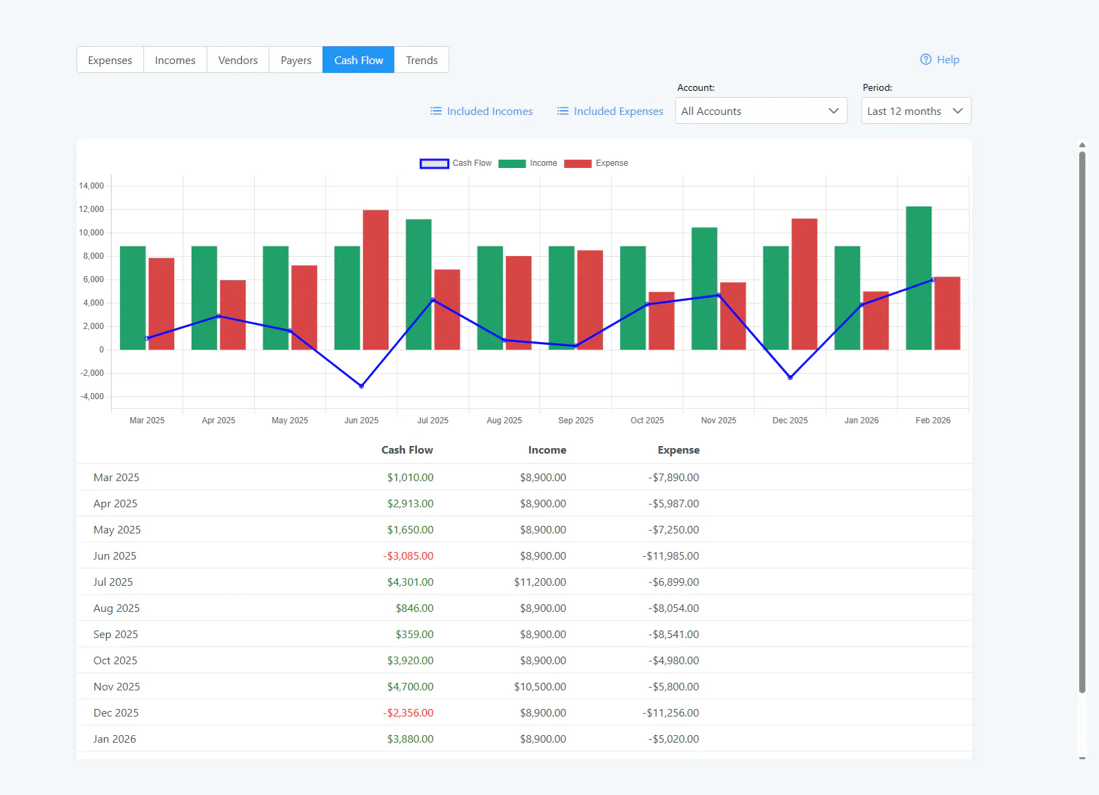This screenshot has width=1099, height=795.
Task: Click the Jul 2025 green income bar
Action: click(x=418, y=284)
